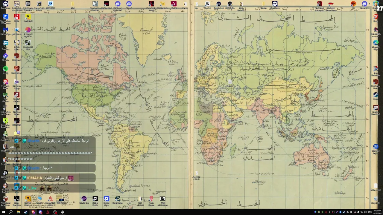The height and width of the screenshot is (215, 383).
Task: Open the Half Sword Demo shortcut
Action: [x=376, y=83]
